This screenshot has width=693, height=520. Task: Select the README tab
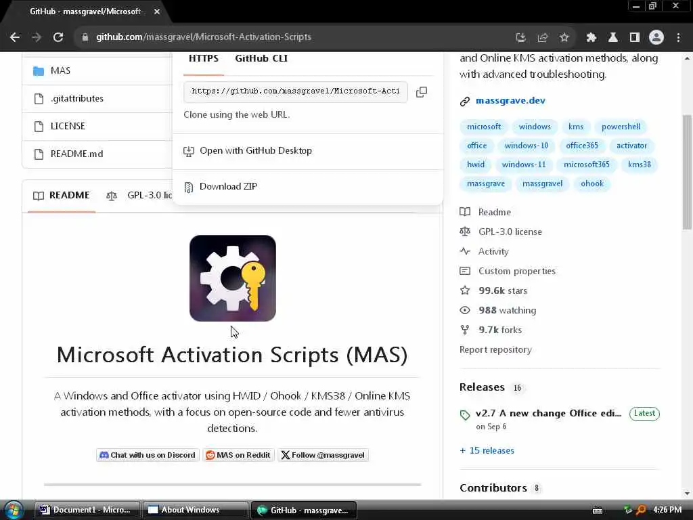(x=62, y=196)
